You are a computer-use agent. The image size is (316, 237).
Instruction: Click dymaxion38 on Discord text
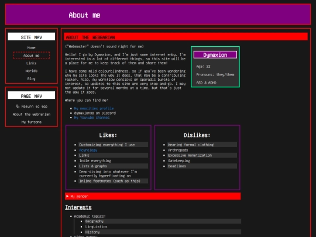95,113
